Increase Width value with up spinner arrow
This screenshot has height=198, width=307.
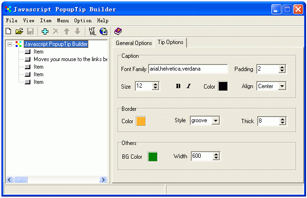(216, 154)
